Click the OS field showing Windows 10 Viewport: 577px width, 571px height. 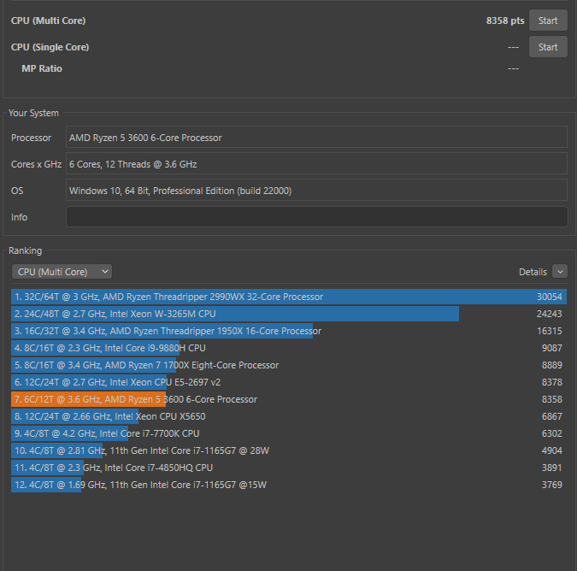[316, 191]
